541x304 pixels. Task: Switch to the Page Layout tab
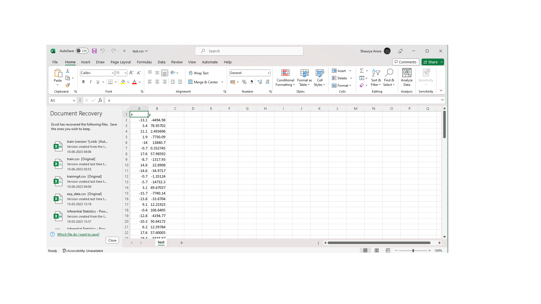tap(121, 62)
